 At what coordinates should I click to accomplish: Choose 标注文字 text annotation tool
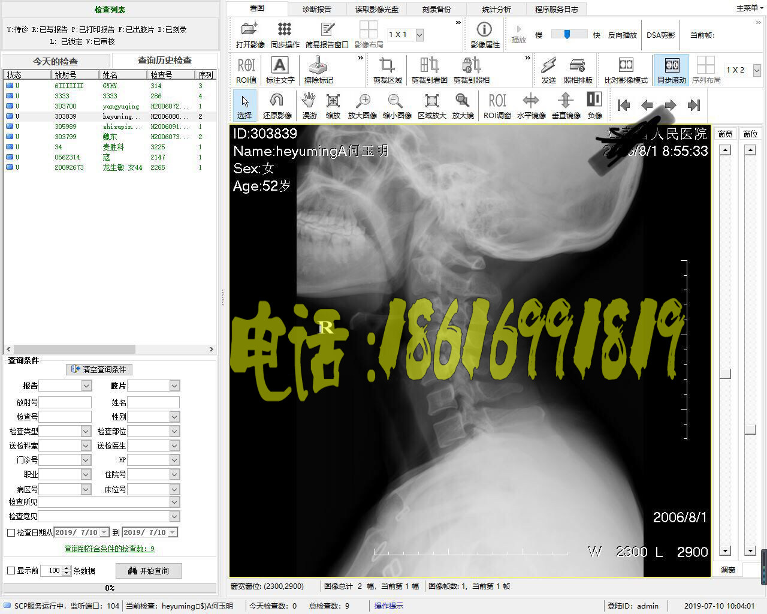click(x=280, y=70)
